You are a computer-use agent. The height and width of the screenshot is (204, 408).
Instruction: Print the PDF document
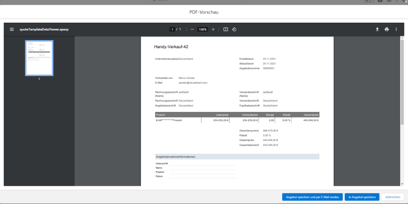coord(386,29)
